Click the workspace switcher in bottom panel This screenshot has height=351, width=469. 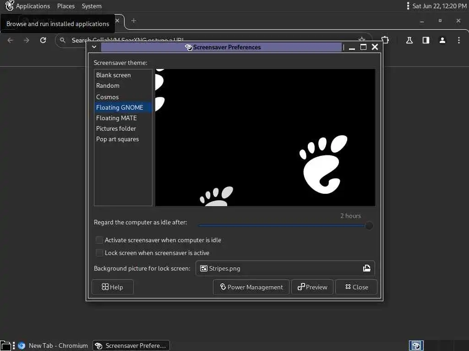click(x=438, y=346)
